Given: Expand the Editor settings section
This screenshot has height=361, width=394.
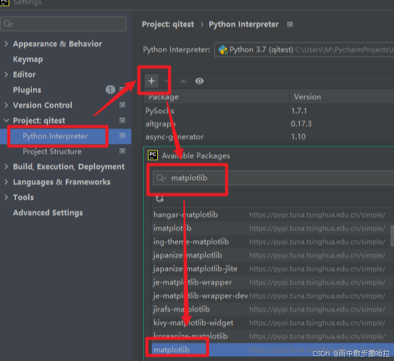Looking at the screenshot, I should pos(6,74).
